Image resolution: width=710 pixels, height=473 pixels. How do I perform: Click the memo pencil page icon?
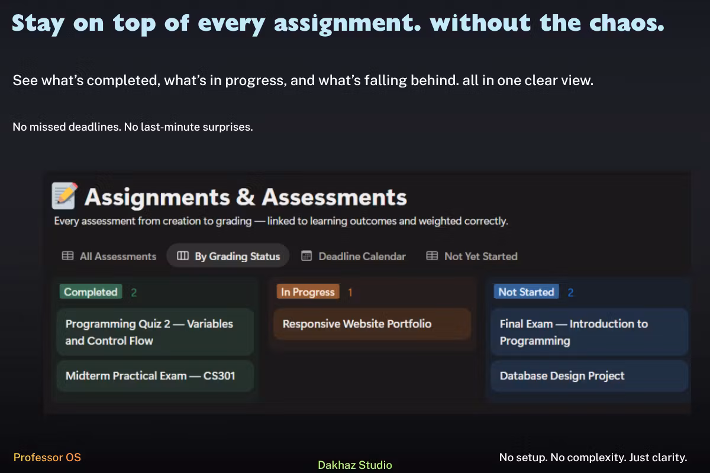point(64,196)
